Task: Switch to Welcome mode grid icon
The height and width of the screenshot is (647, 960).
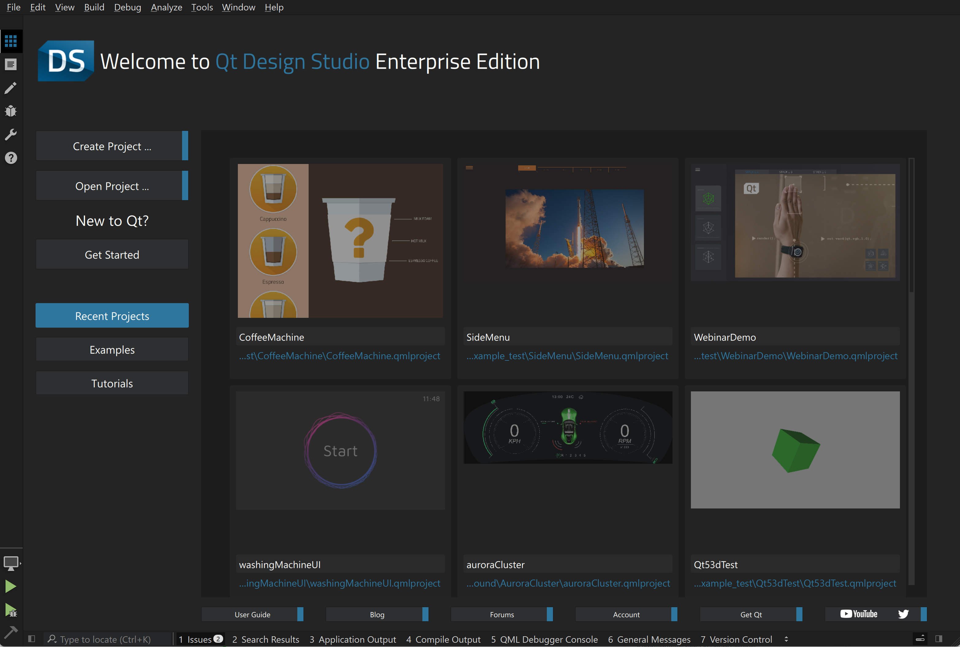Action: [11, 41]
